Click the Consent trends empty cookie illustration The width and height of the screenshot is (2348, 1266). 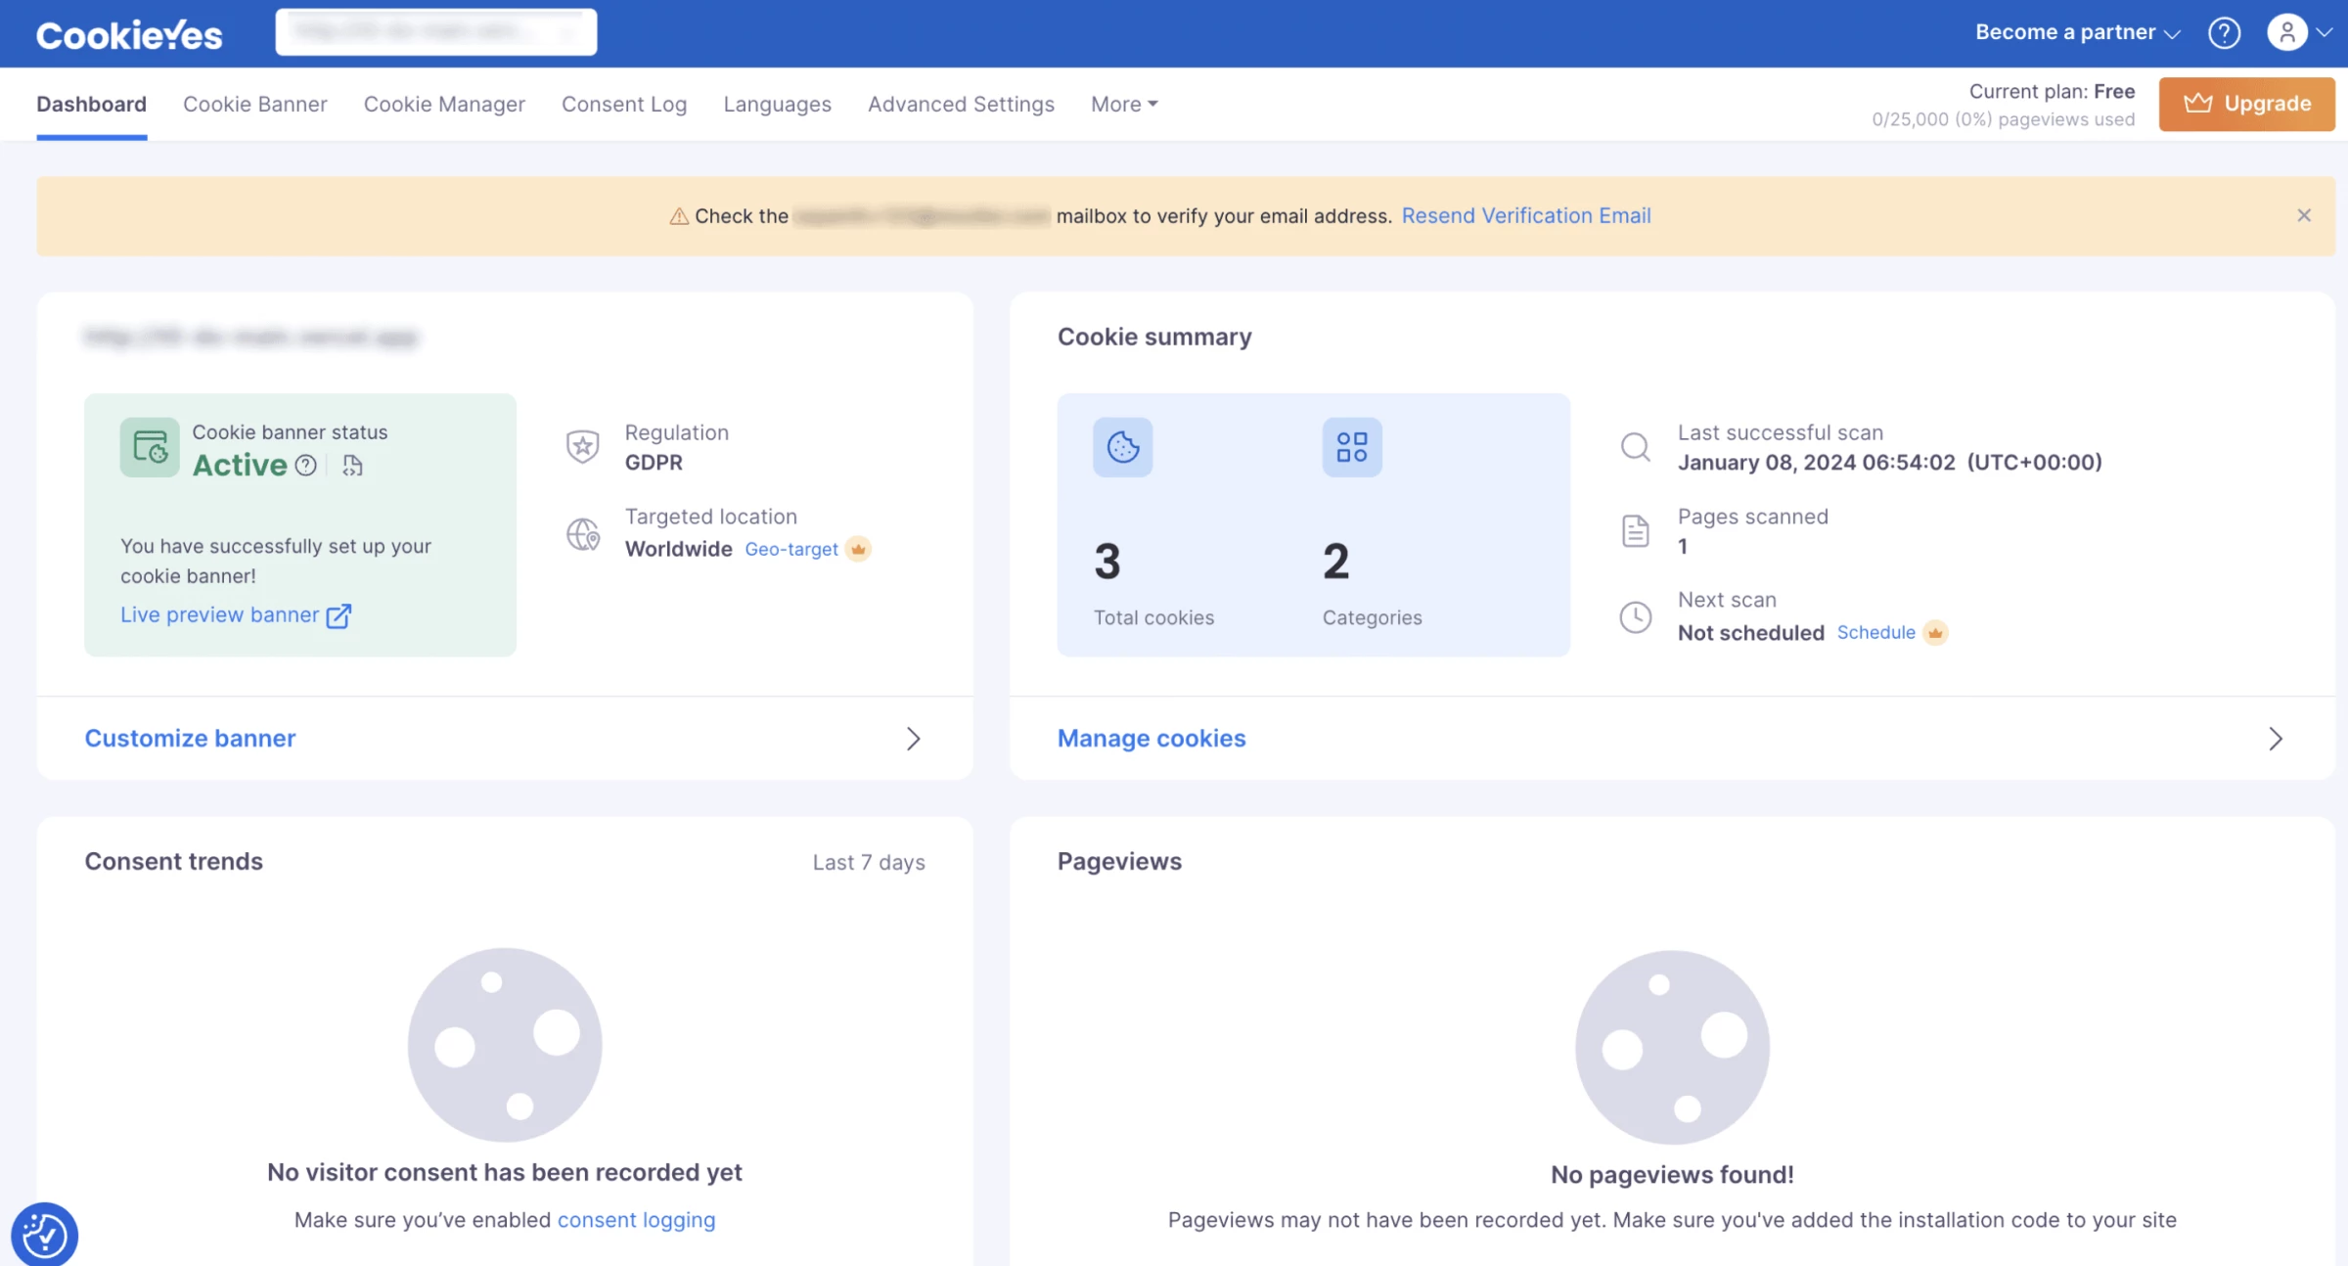pos(505,1045)
